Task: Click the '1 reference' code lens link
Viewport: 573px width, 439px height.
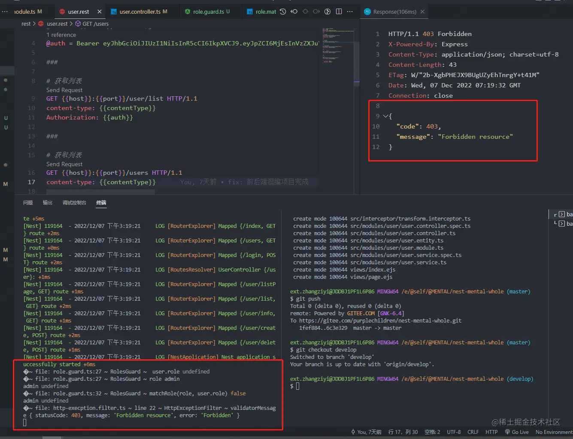Action: pyautogui.click(x=61, y=35)
